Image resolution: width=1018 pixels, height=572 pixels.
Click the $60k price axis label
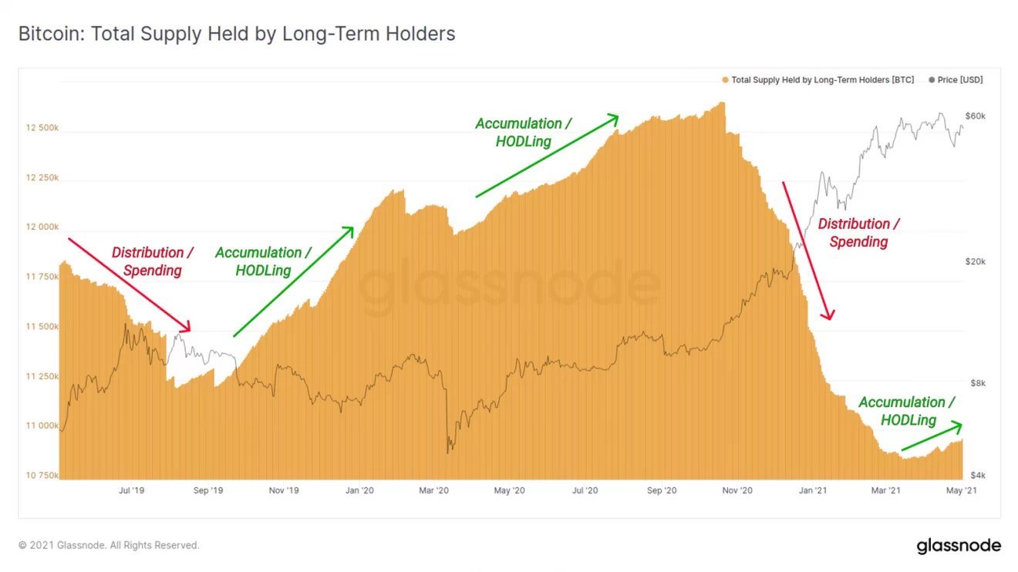(976, 116)
